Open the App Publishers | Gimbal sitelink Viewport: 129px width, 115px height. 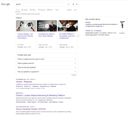tap(56, 102)
